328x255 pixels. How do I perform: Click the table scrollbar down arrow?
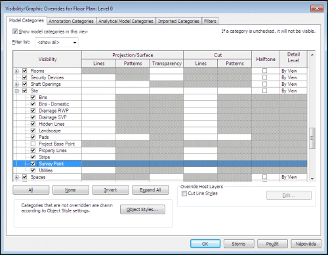[x=312, y=178]
